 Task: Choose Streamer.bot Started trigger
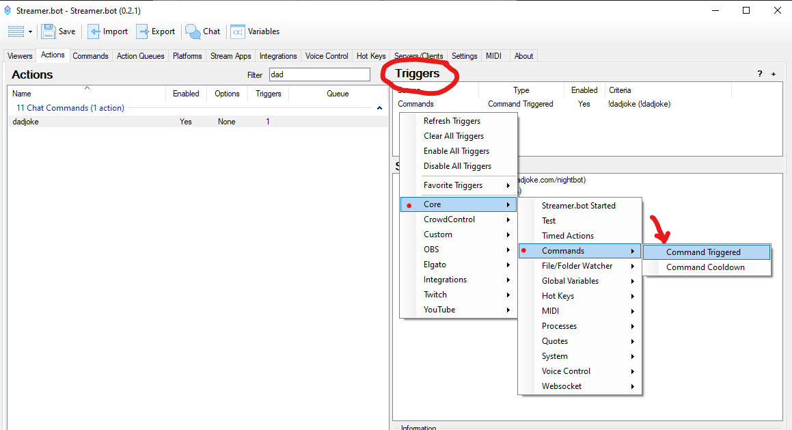click(x=580, y=206)
